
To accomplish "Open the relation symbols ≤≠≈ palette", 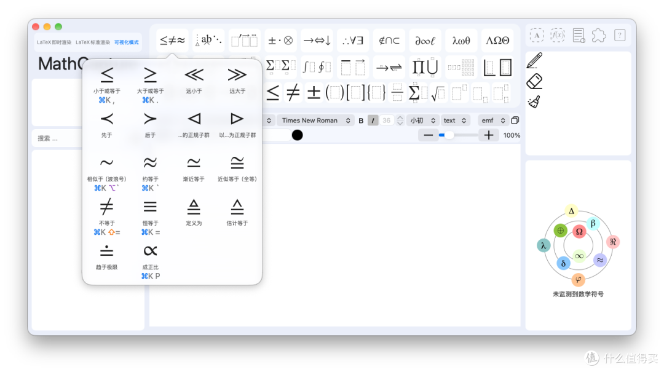I will click(x=172, y=41).
